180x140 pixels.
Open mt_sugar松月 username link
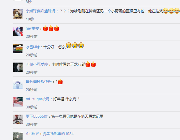coord(37,99)
